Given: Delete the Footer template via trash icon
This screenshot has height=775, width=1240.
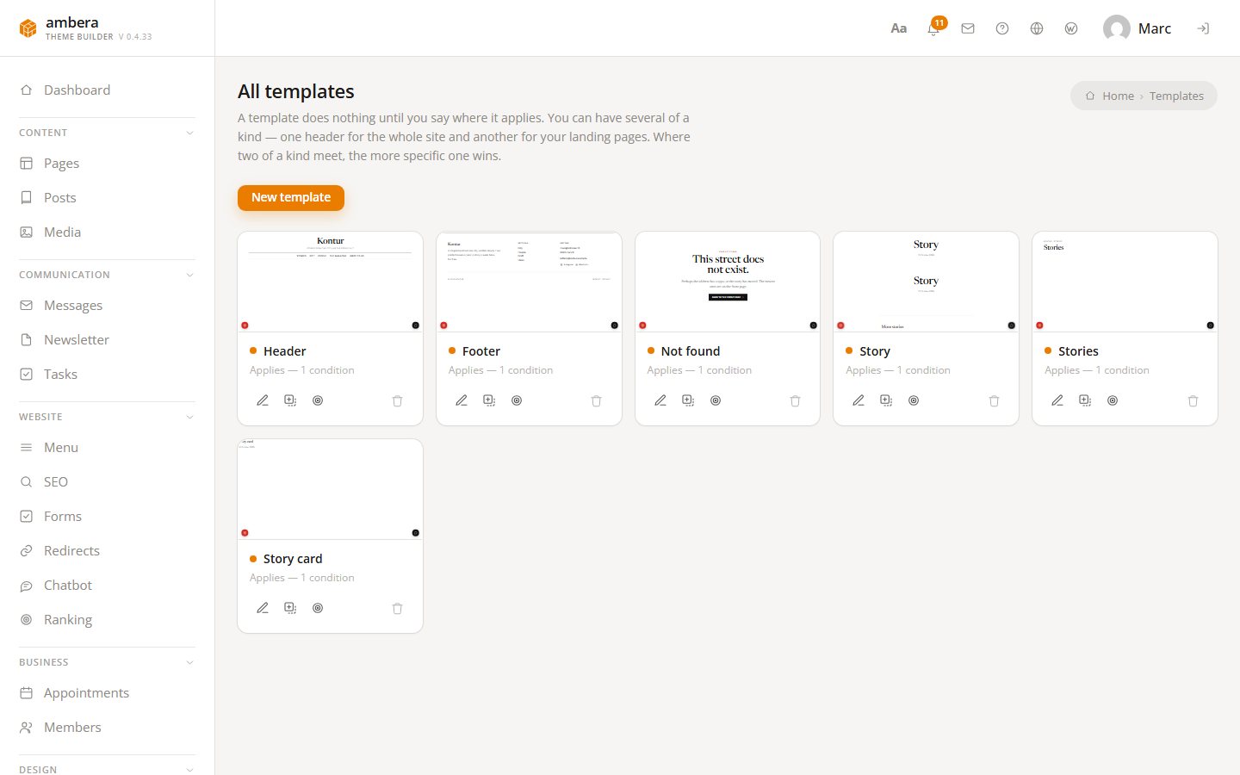Looking at the screenshot, I should pyautogui.click(x=596, y=400).
